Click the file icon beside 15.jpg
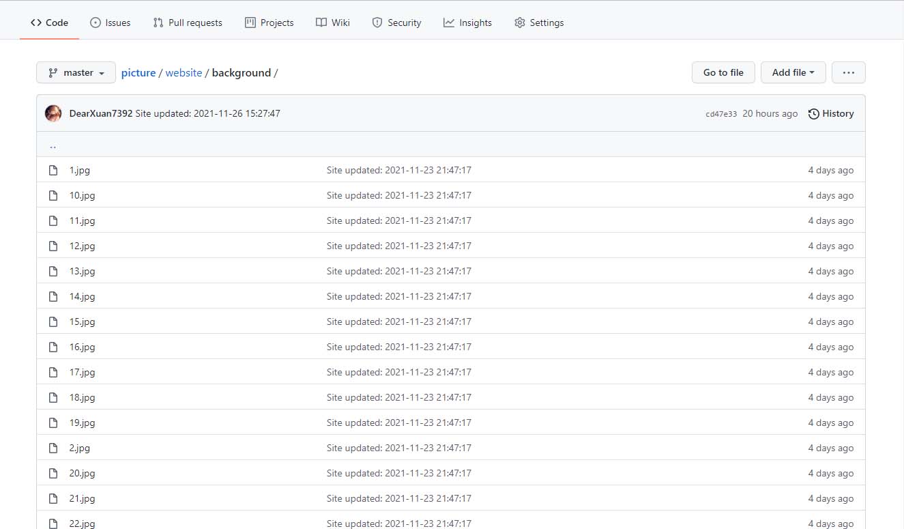 point(53,321)
